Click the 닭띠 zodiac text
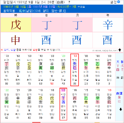The width and height of the screenshot is (124, 123). (x=46, y=11)
